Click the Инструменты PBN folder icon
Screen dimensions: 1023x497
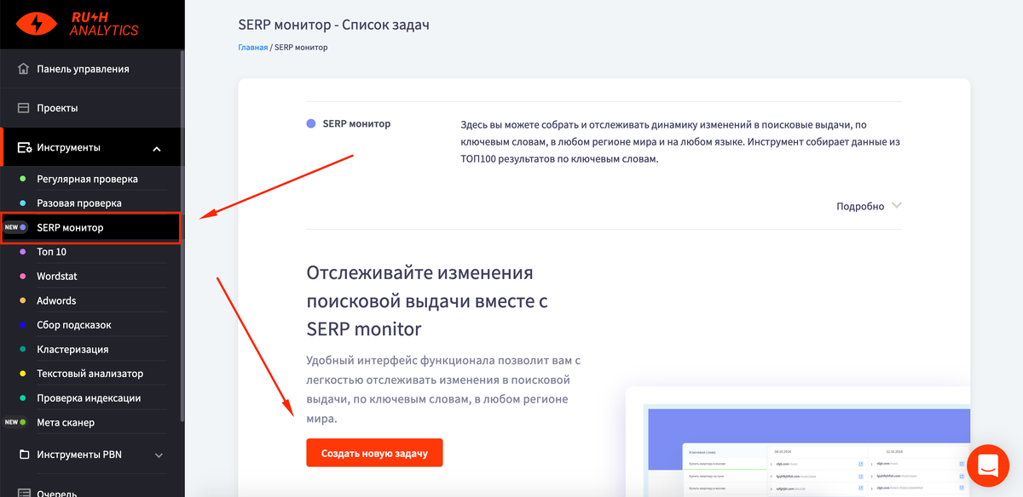24,454
